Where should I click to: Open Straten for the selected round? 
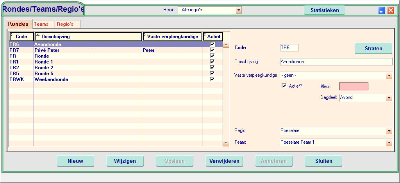tap(373, 48)
